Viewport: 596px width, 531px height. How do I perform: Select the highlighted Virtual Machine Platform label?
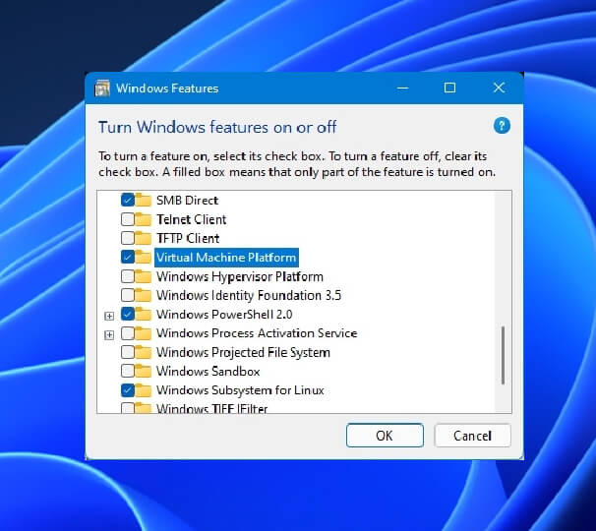[x=226, y=258]
